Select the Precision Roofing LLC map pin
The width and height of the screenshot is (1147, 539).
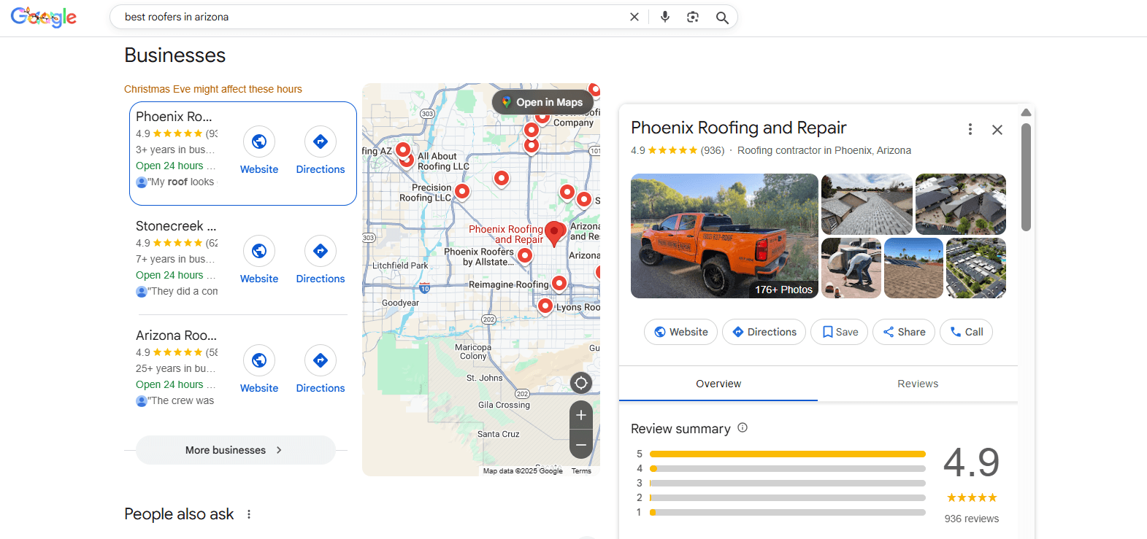[462, 192]
